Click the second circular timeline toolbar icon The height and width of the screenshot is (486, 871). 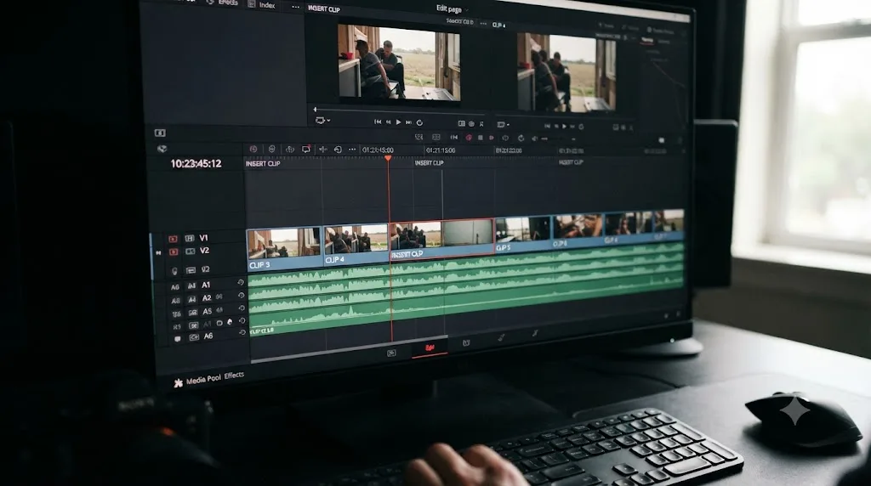271,149
